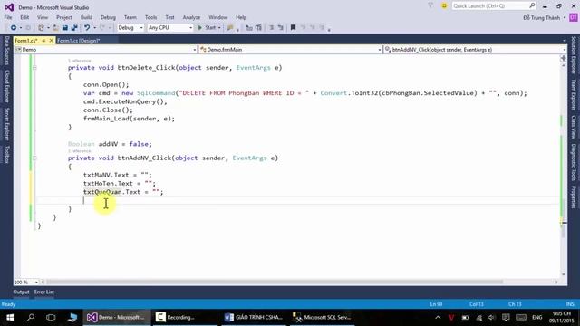
Task: Open the Build menu
Action: [86, 17]
